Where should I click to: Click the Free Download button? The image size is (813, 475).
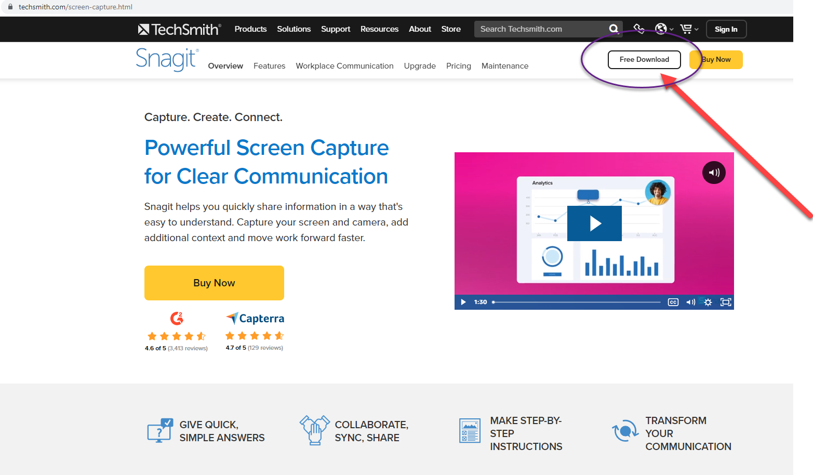point(644,60)
